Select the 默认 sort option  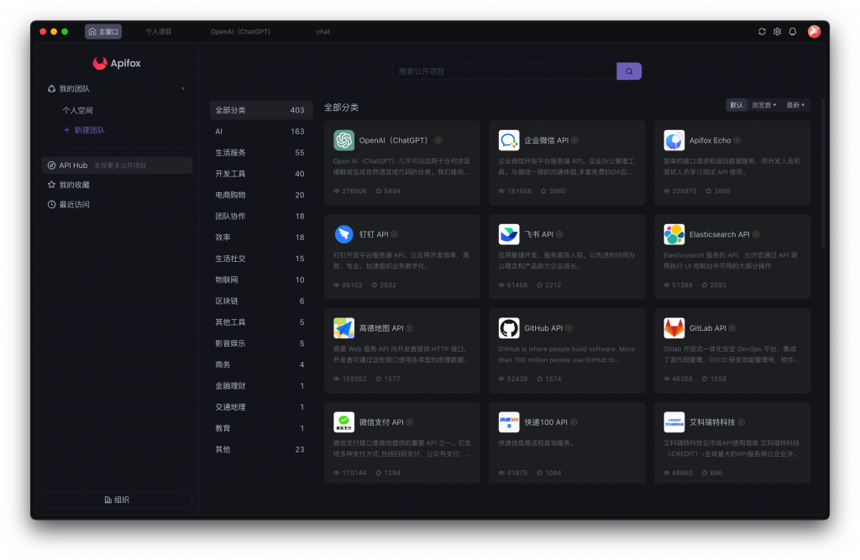pyautogui.click(x=737, y=105)
